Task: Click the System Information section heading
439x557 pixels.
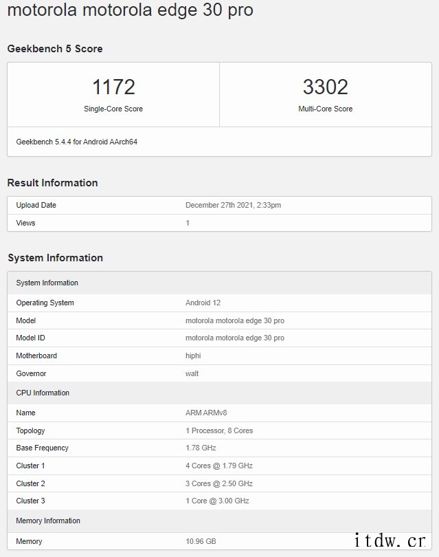Action: pyautogui.click(x=56, y=258)
